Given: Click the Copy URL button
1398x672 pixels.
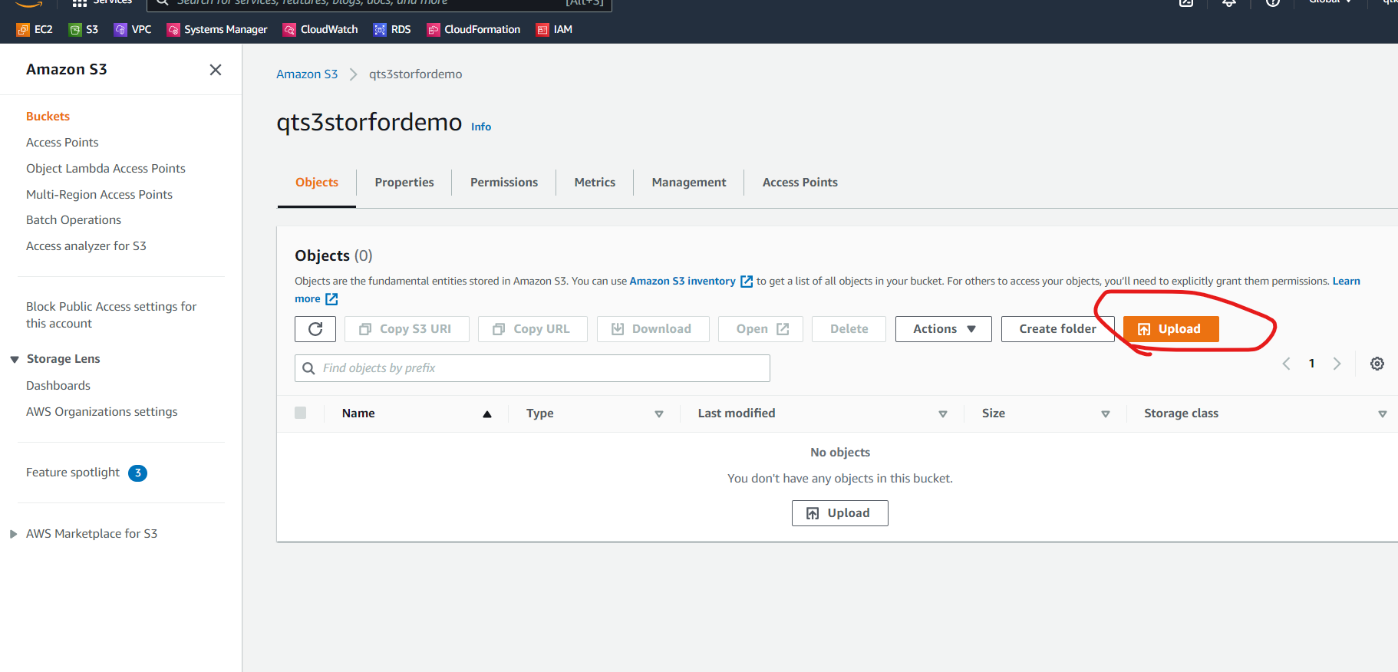Looking at the screenshot, I should [532, 329].
